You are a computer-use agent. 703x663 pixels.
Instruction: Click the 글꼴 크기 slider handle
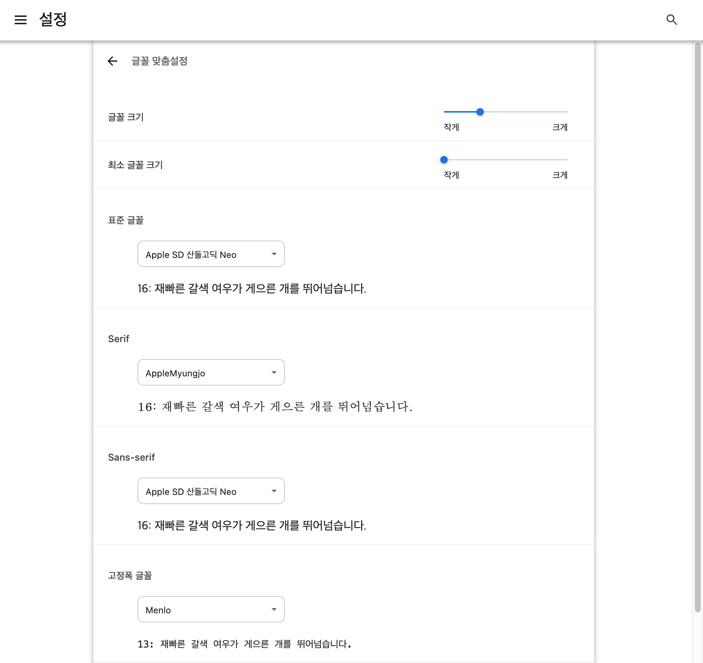[x=480, y=112]
